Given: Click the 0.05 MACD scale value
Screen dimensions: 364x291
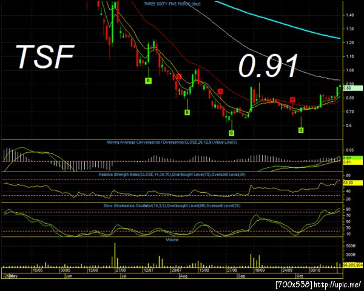Looking at the screenshot, I should point(350,150).
